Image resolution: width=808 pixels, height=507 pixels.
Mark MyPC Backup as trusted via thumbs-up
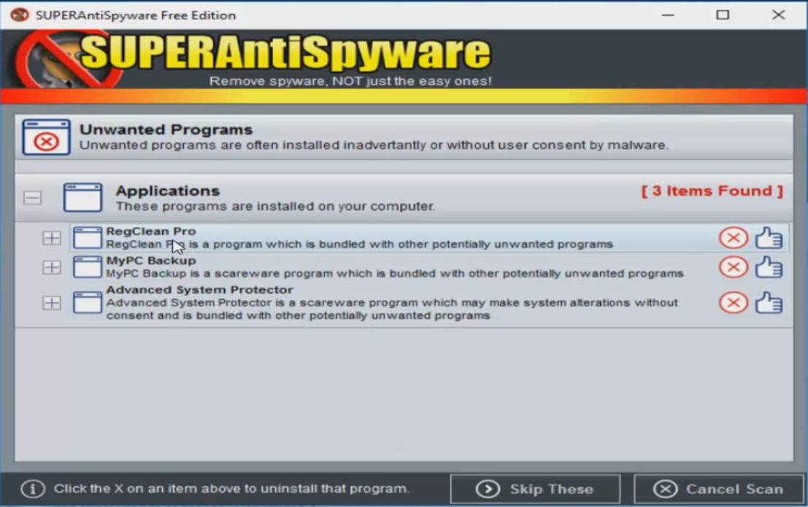click(x=769, y=268)
